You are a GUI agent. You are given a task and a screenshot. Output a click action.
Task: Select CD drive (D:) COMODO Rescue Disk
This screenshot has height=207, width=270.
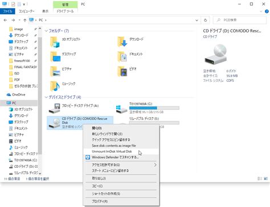click(80, 122)
